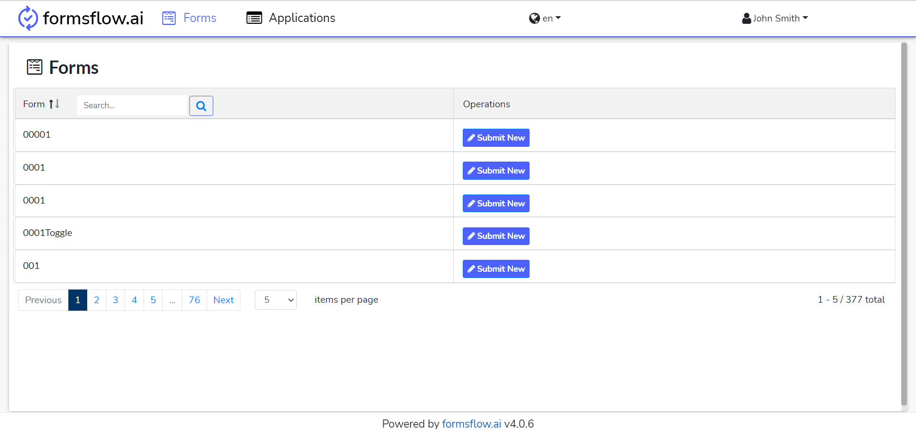Select form name 0001Toggle
Screen dimensions: 916x430
(48, 233)
